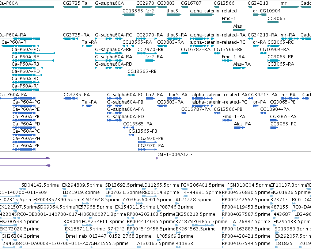Select transcript Ca-P60A-RE
Screen dimensions: 311x249
[26, 57]
